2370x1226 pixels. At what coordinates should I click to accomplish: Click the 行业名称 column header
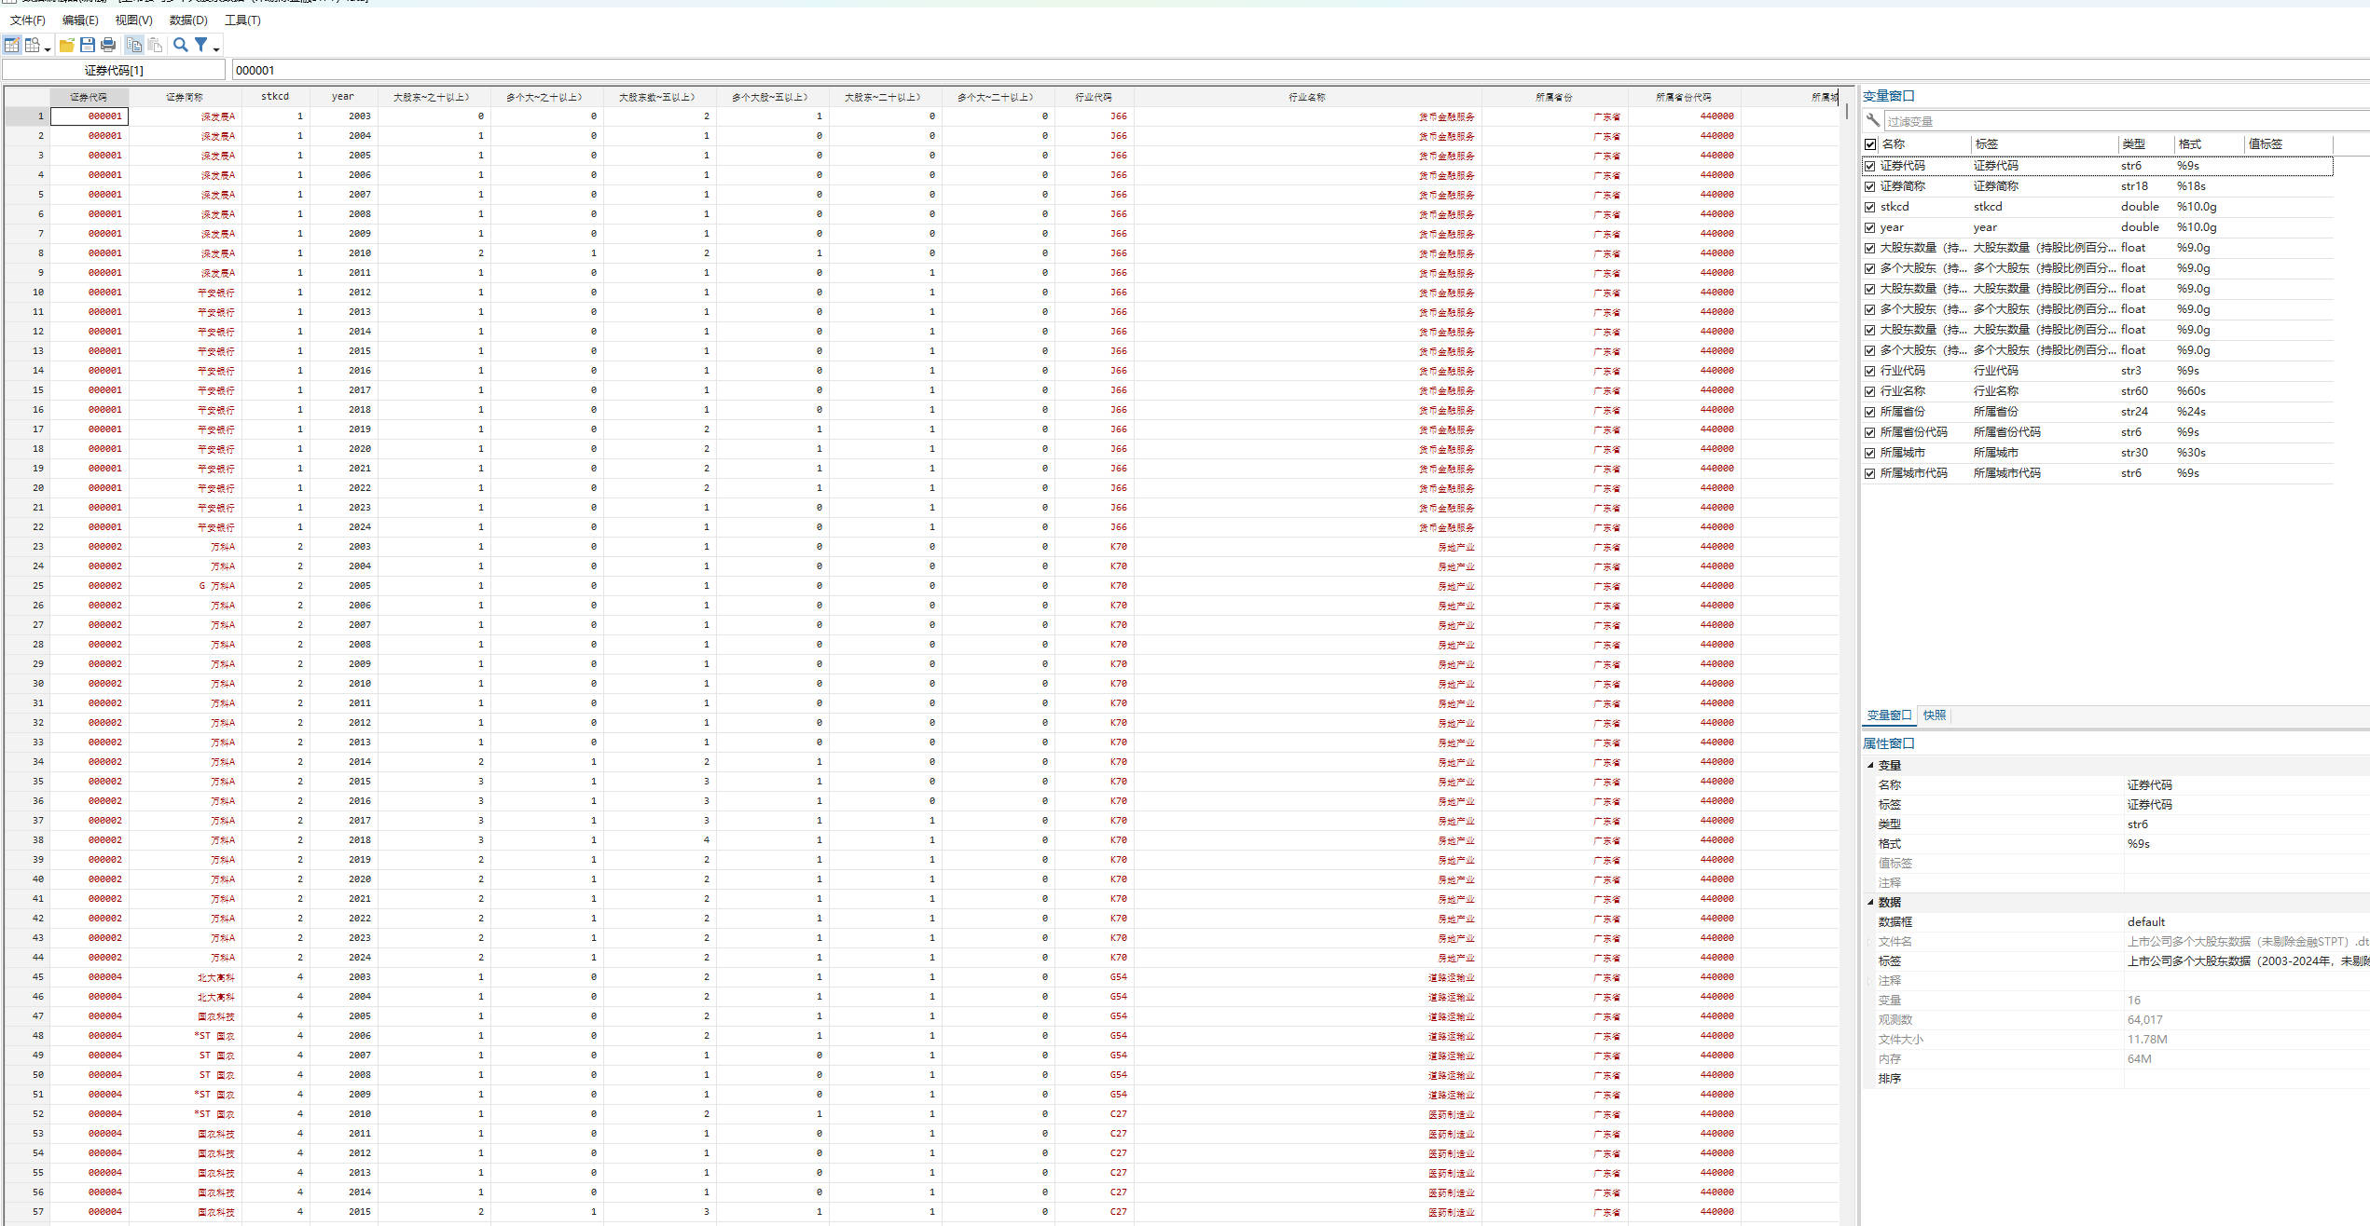[1306, 97]
